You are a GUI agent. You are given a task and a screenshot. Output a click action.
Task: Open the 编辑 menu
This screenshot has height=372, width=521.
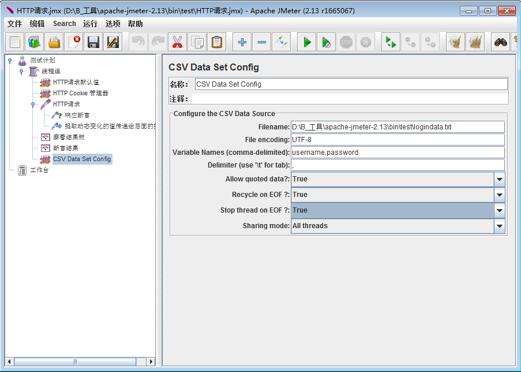click(37, 24)
